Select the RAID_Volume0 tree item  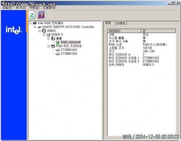(71, 42)
